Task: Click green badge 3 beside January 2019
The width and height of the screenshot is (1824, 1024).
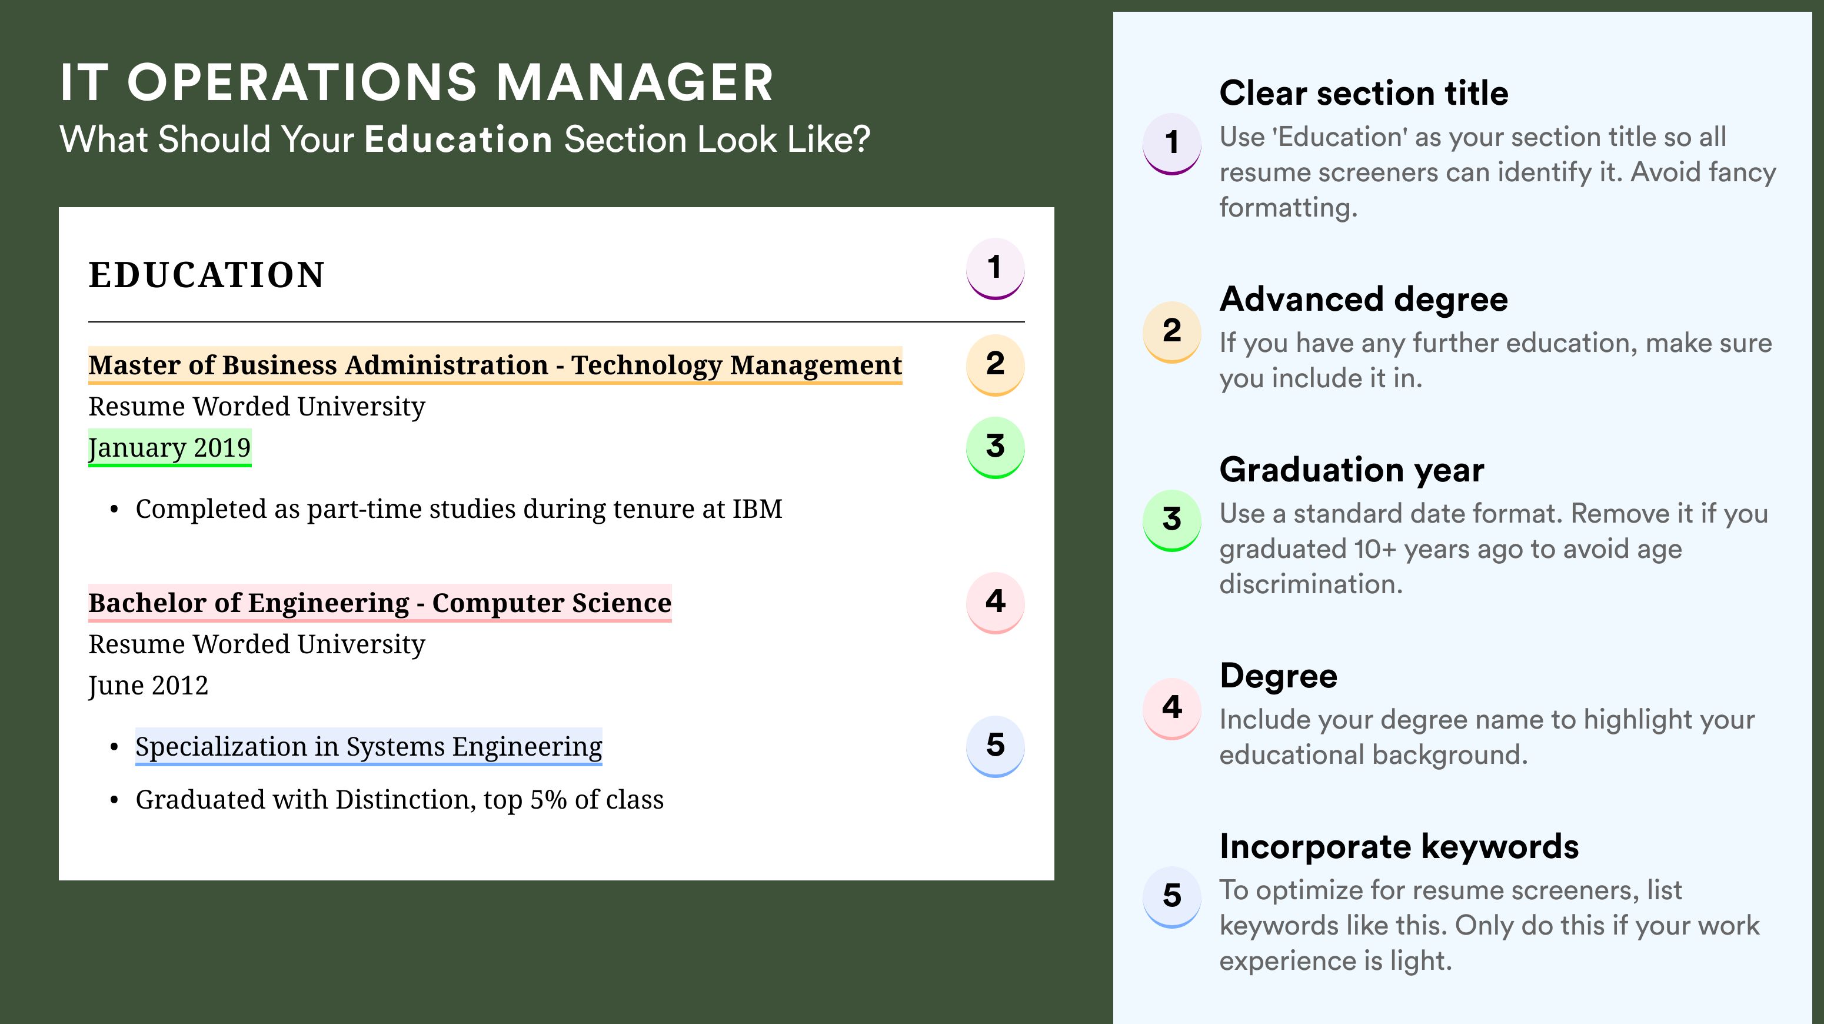Action: tap(995, 447)
